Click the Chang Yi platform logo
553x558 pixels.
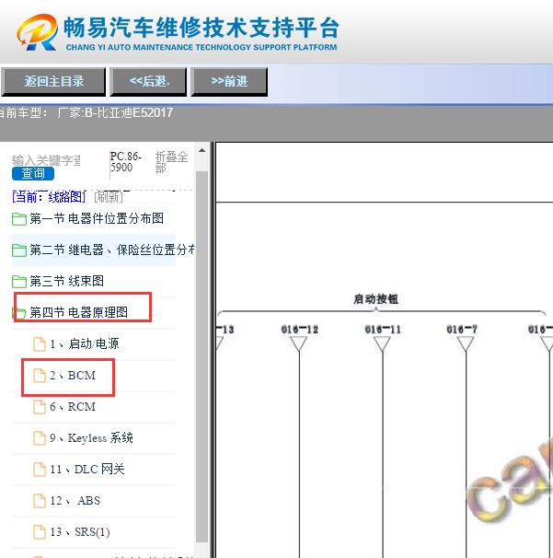pos(37,32)
